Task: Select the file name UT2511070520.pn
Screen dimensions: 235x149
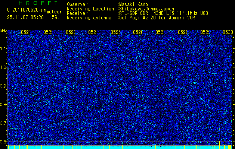Action: pyautogui.click(x=27, y=10)
